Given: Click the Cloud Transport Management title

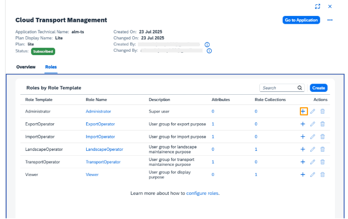Looking at the screenshot, I should point(61,20).
